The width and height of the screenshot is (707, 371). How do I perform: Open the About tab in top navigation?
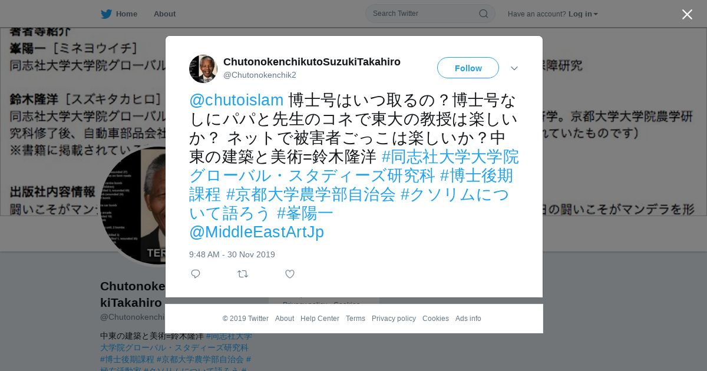point(164,14)
